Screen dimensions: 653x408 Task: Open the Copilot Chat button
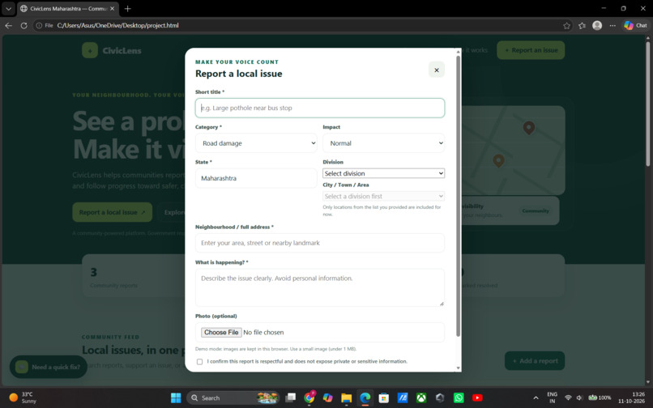tap(635, 25)
